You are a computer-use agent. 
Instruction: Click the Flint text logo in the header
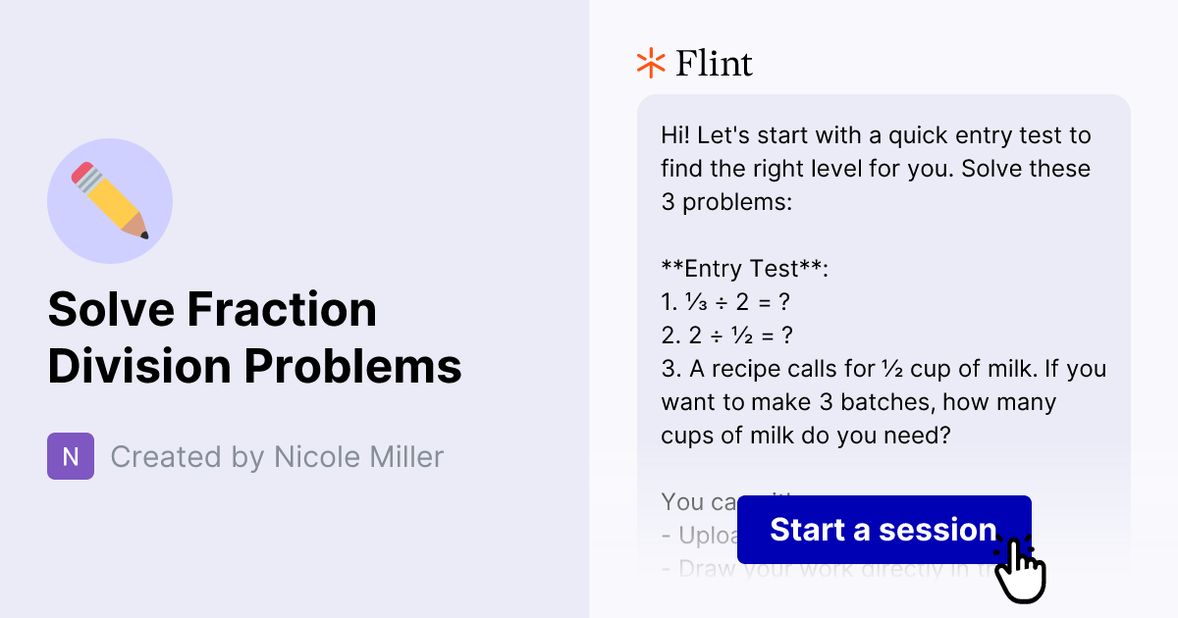(714, 63)
